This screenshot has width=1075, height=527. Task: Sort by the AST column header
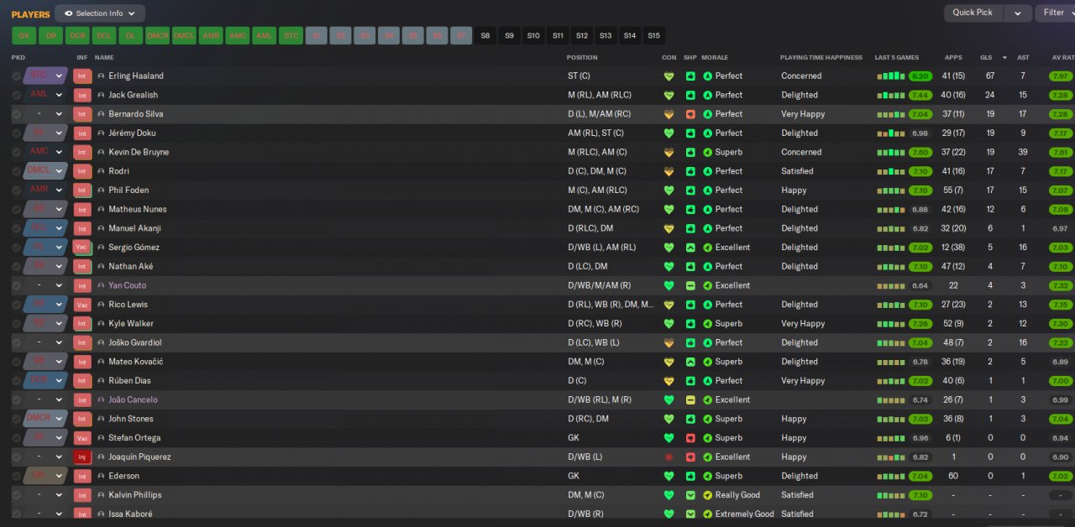tap(1023, 58)
